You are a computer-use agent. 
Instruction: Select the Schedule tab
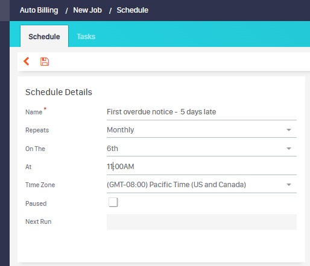[44, 36]
